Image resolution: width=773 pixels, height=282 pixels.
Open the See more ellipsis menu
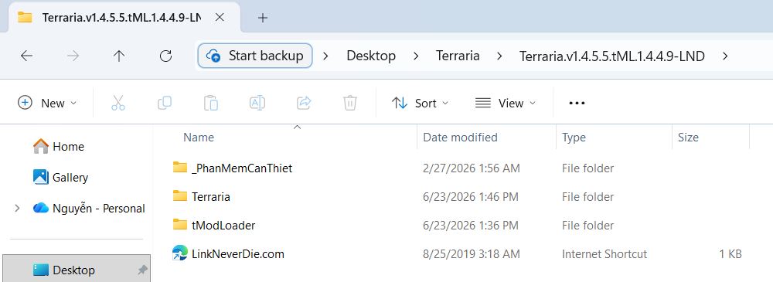point(577,103)
